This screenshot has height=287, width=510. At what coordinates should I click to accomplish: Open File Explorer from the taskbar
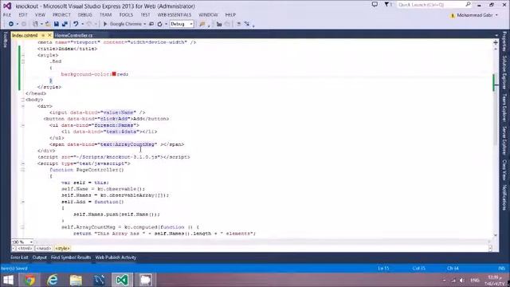click(x=76, y=280)
